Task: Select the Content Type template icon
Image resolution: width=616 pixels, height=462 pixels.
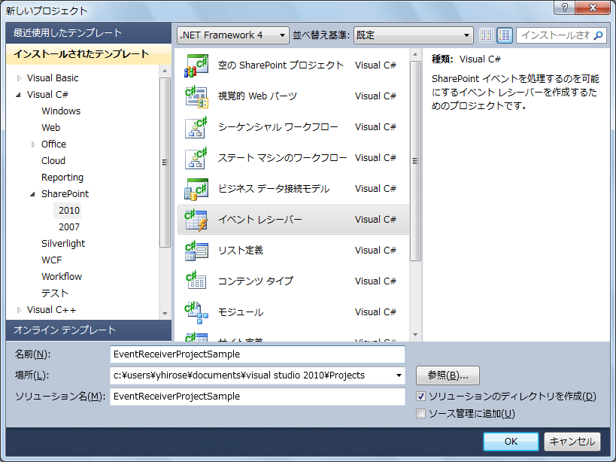Action: click(x=196, y=281)
